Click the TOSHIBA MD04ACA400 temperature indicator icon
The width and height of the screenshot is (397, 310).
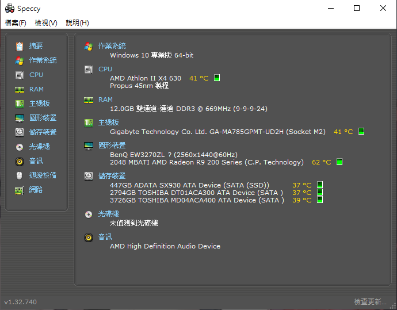pos(320,200)
